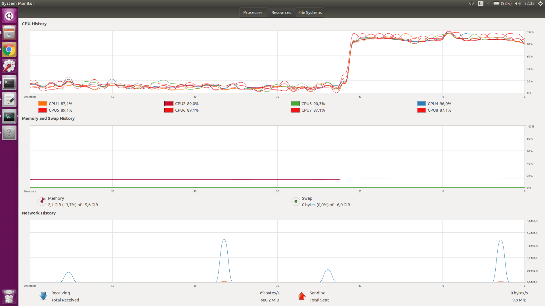Click the Bluetooth icon in the panel
This screenshot has height=306, width=545.
(x=488, y=3)
